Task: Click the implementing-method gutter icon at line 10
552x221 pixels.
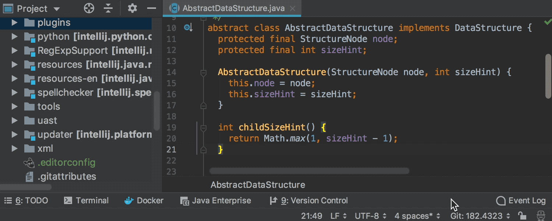Action: pos(188,27)
